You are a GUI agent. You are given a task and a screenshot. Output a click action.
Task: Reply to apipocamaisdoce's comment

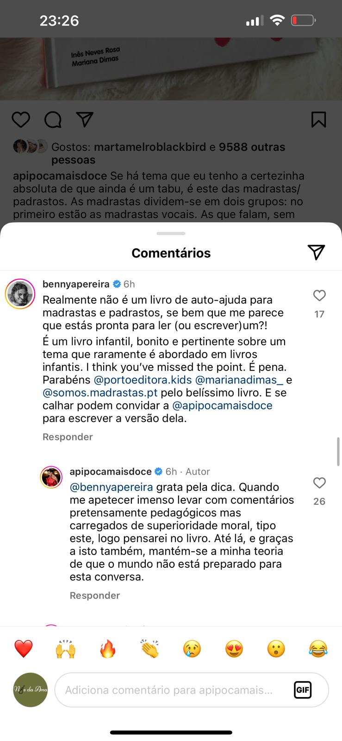coord(95,596)
